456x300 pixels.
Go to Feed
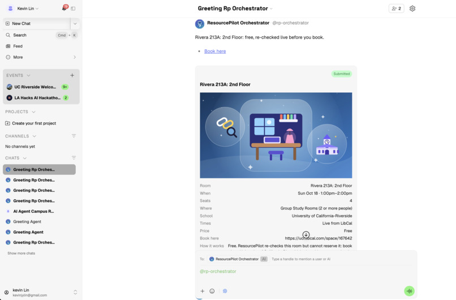click(x=41, y=46)
